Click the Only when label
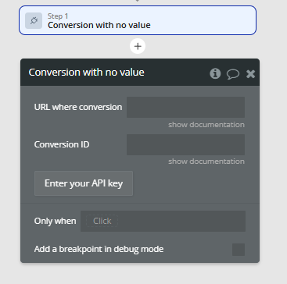This screenshot has width=287, height=284. 55,221
